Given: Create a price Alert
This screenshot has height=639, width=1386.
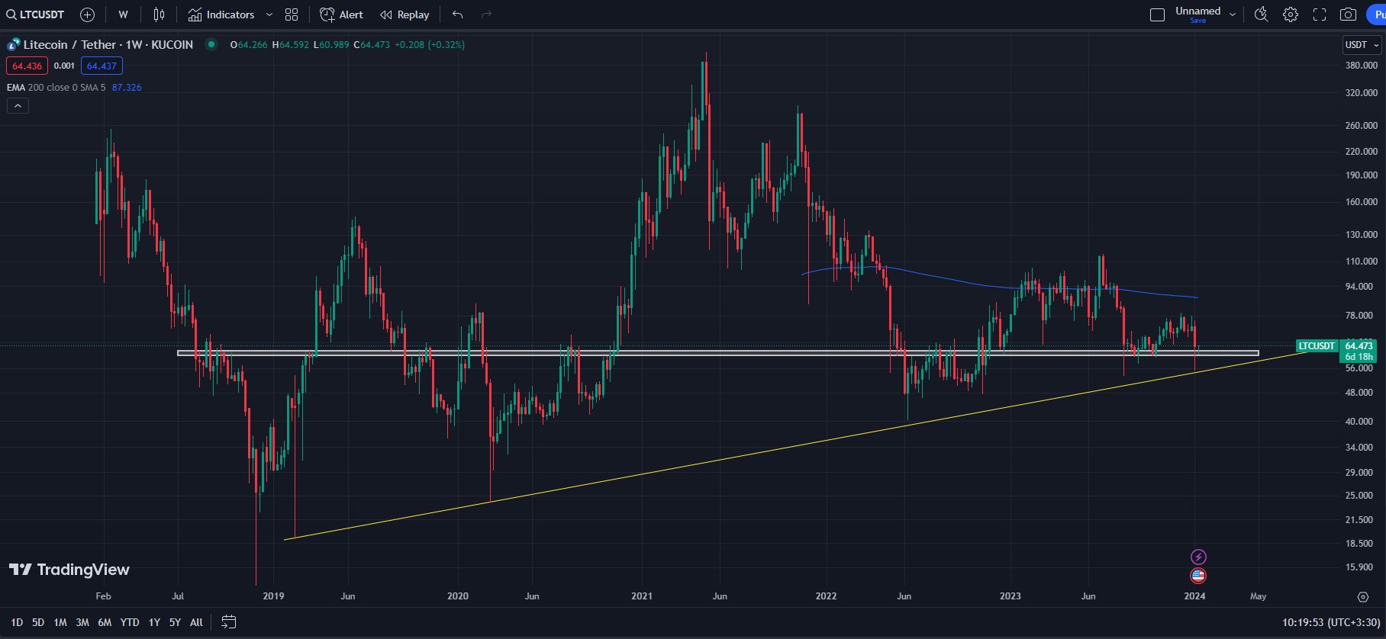Looking at the screenshot, I should click(x=341, y=14).
